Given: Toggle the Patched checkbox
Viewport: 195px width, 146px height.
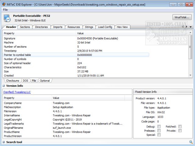Looking at the screenshot, I should tap(180, 126).
